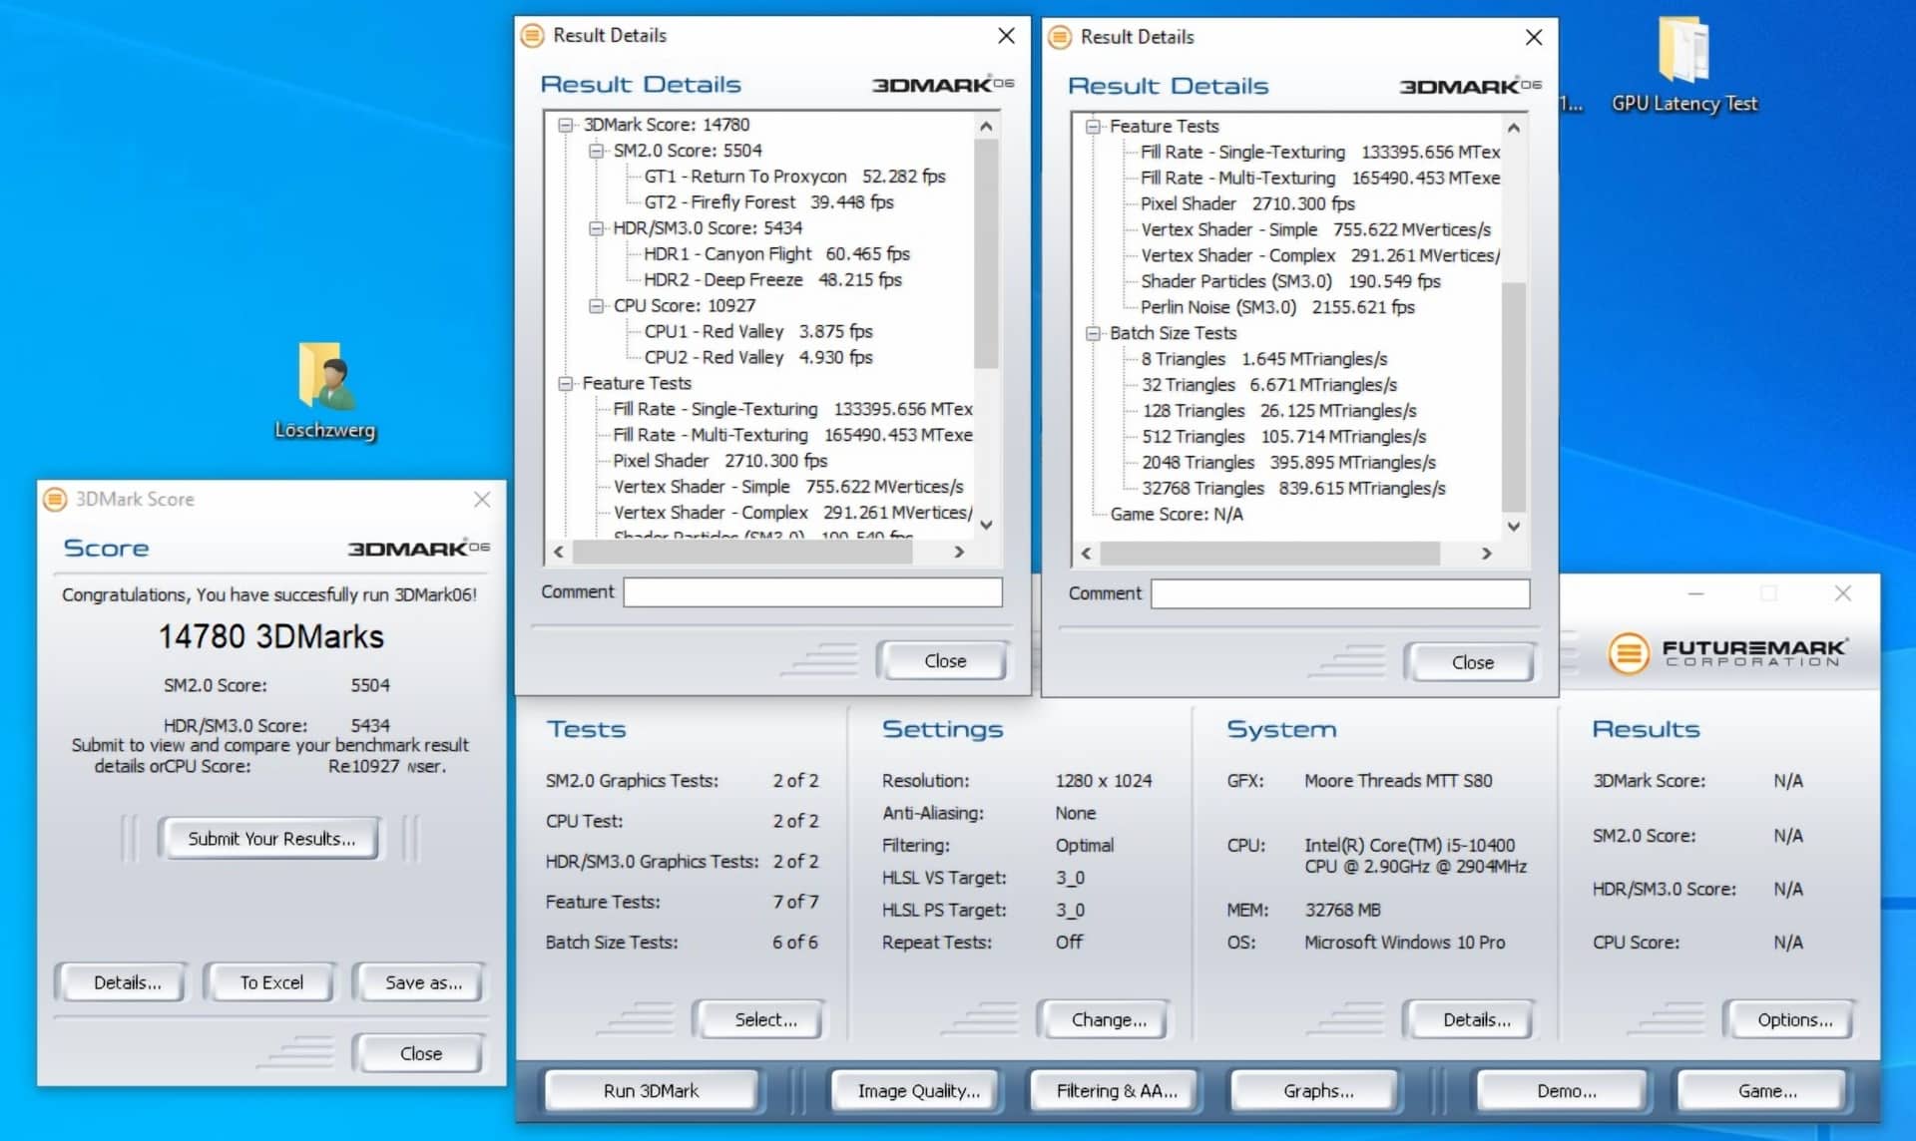Select the 32768 Triangles row

pos(1293,489)
